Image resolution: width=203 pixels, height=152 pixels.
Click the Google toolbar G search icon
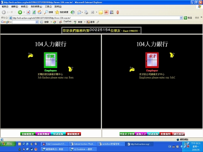coord(42,22)
